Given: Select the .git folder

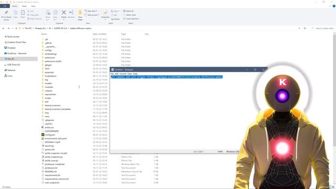Looking at the screenshot, I should [x=47, y=39].
